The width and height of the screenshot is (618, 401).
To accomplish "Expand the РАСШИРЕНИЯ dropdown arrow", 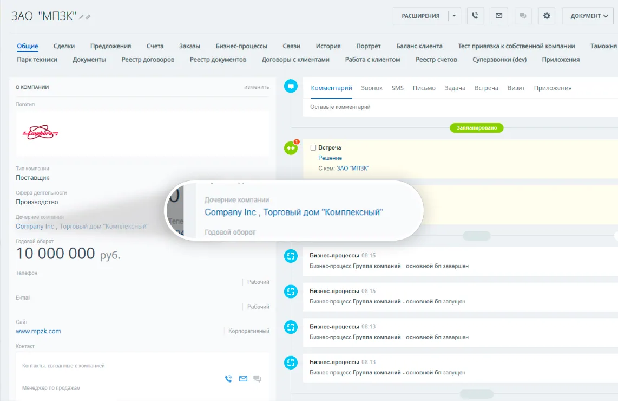I will click(x=455, y=16).
